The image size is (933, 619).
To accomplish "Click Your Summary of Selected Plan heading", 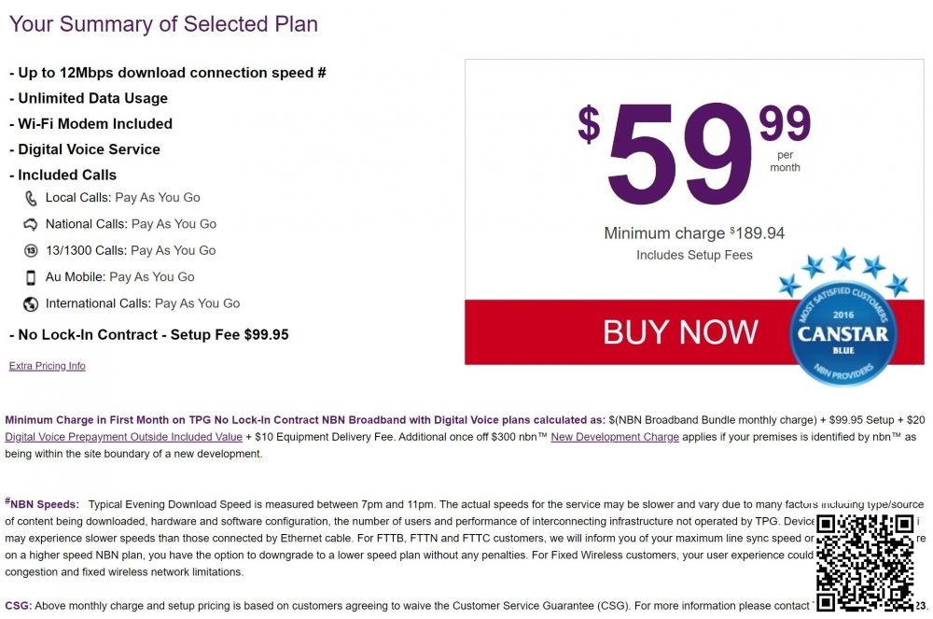I will click(x=164, y=24).
